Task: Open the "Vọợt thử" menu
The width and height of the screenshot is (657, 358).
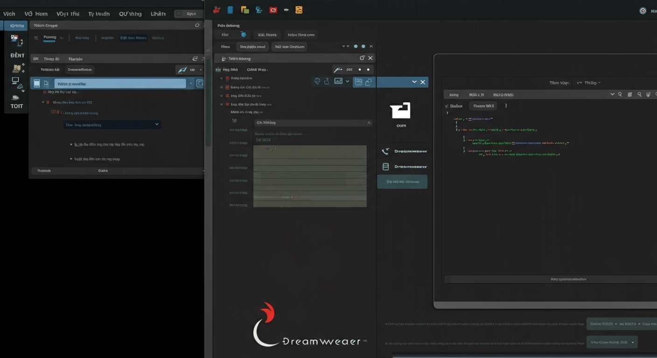Action: pyautogui.click(x=68, y=14)
